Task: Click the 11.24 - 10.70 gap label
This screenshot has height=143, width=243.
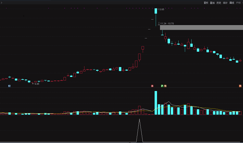Action: point(167,24)
